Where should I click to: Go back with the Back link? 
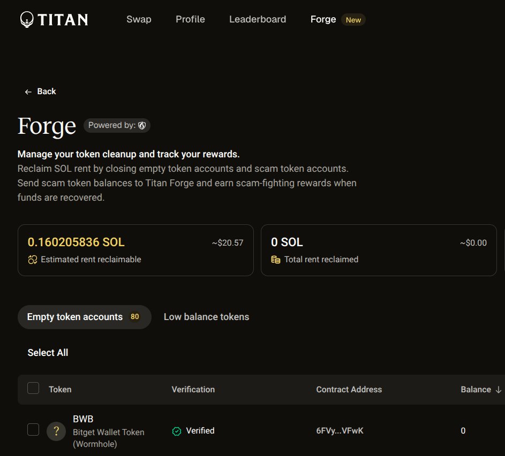click(40, 92)
